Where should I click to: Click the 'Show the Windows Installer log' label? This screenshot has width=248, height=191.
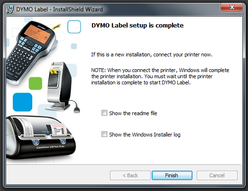click(x=145, y=135)
